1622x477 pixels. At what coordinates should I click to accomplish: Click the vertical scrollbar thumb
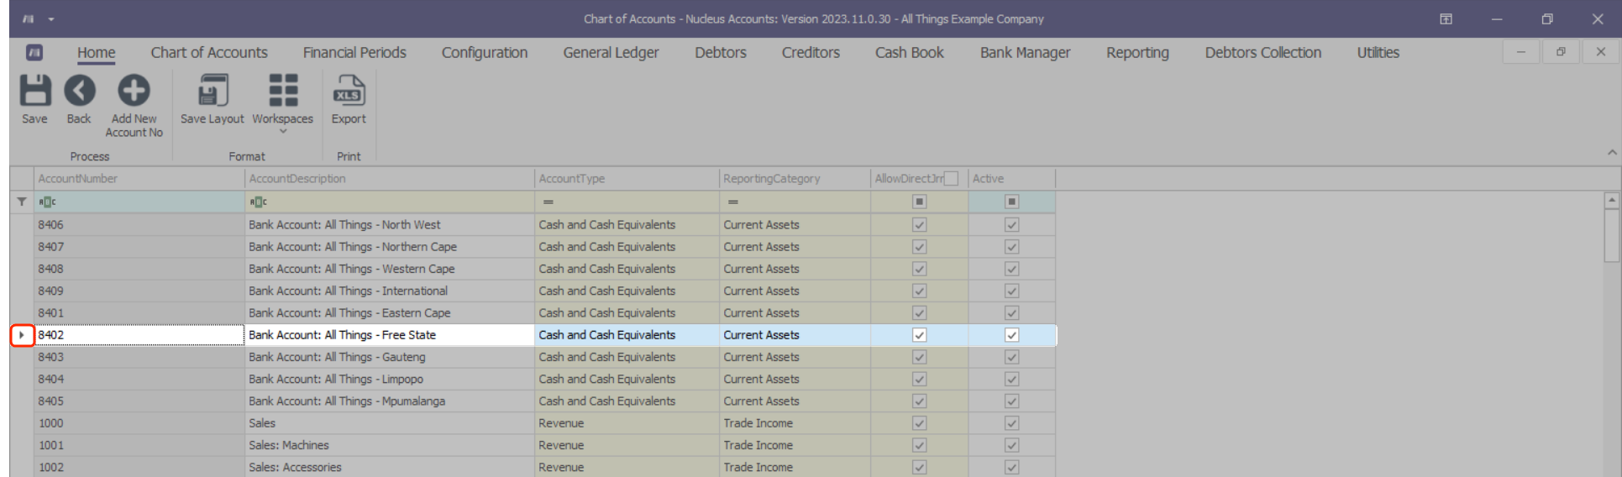[1611, 237]
